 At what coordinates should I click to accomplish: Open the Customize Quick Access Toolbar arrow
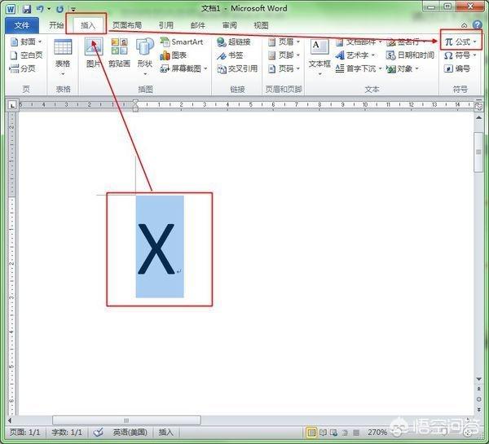click(73, 9)
